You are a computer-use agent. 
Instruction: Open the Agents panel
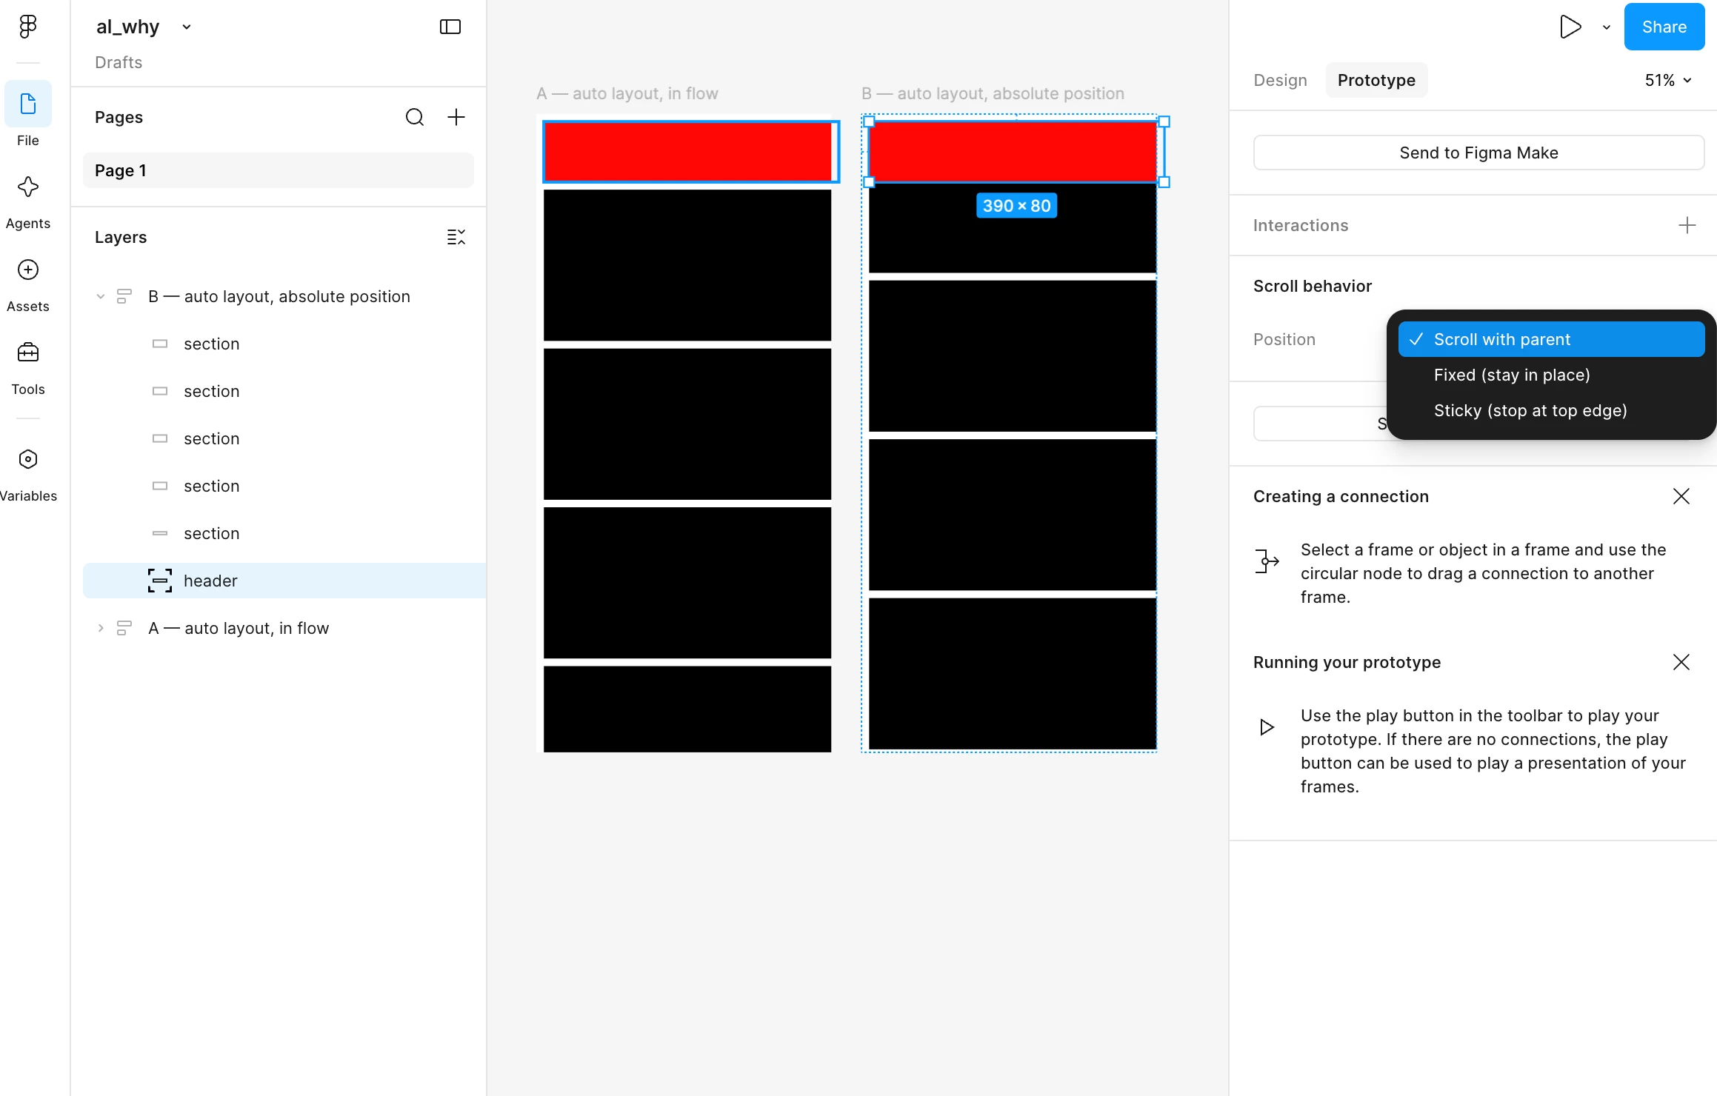pyautogui.click(x=28, y=202)
